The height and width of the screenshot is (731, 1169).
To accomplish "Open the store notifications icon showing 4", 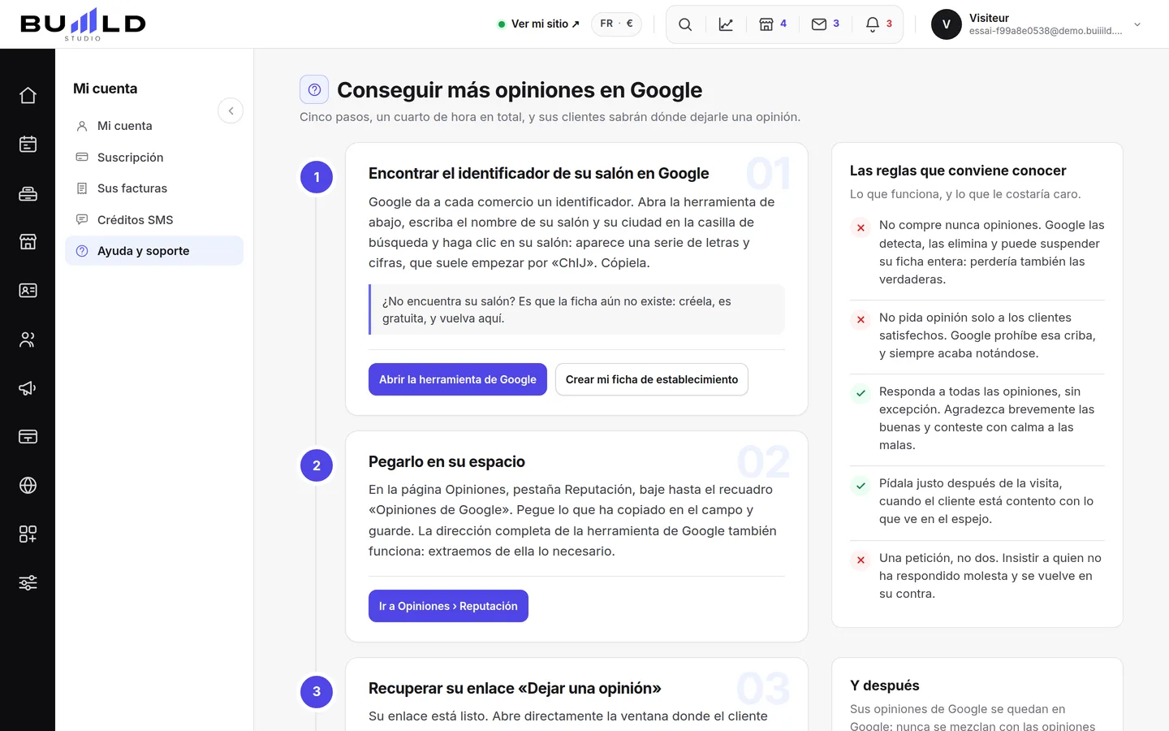I will tap(773, 24).
